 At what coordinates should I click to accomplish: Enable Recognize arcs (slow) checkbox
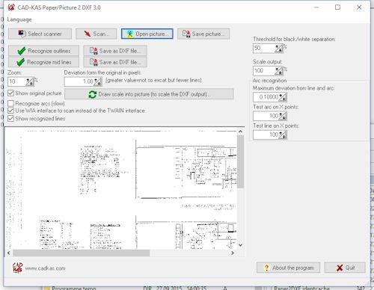coord(10,103)
